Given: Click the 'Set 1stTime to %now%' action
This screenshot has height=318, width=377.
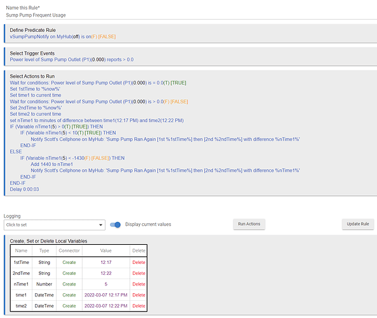Looking at the screenshot, I should [35, 89].
